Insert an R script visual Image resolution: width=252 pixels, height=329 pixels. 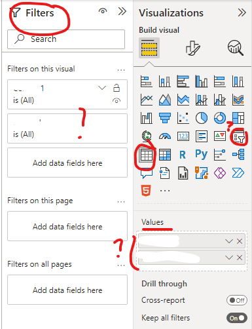(x=183, y=155)
